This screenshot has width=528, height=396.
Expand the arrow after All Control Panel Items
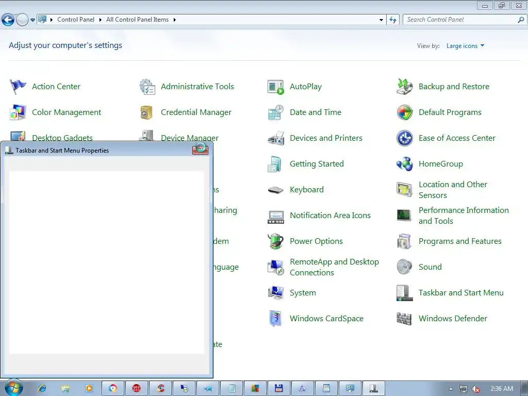click(x=175, y=20)
